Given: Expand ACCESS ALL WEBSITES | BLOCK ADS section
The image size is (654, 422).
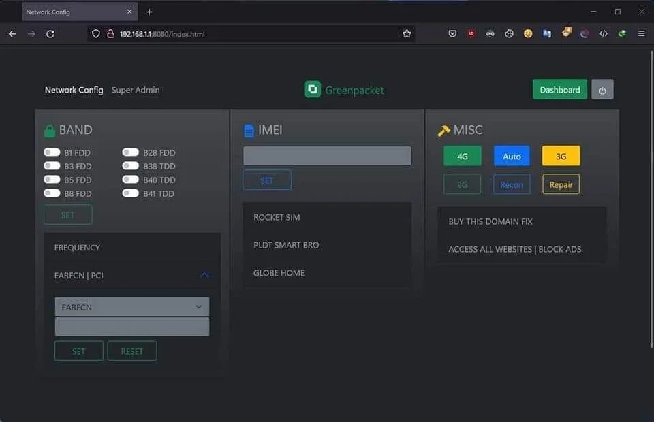Looking at the screenshot, I should [522, 249].
